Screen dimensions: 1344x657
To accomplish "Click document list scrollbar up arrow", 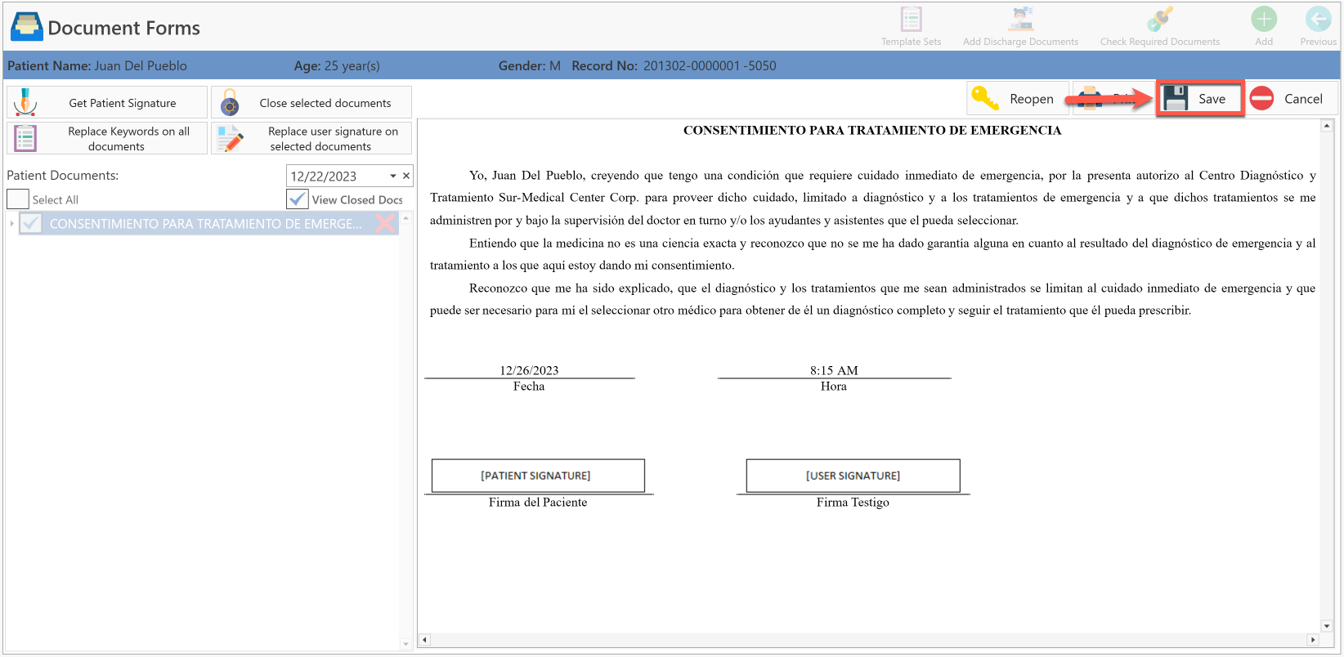I will [405, 217].
